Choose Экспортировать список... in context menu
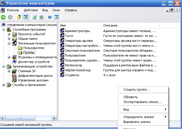 (143, 102)
